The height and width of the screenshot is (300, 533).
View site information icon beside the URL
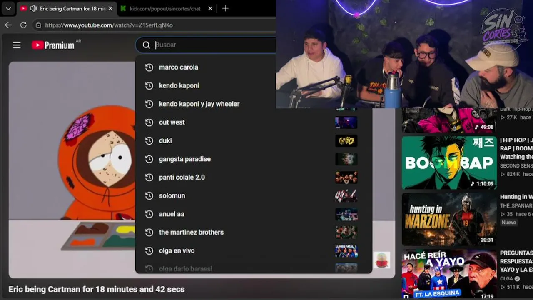tap(38, 25)
